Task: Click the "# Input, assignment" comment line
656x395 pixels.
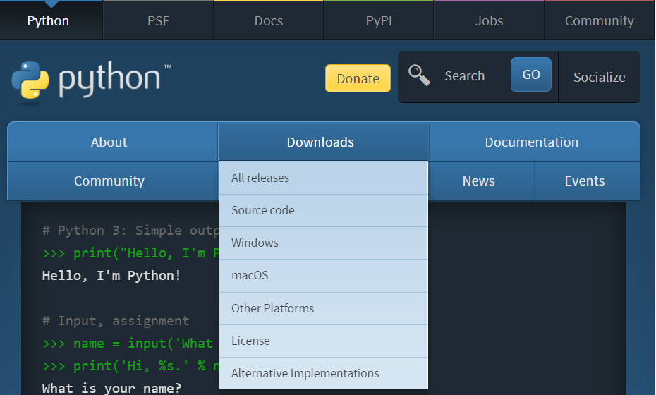Action: [116, 321]
